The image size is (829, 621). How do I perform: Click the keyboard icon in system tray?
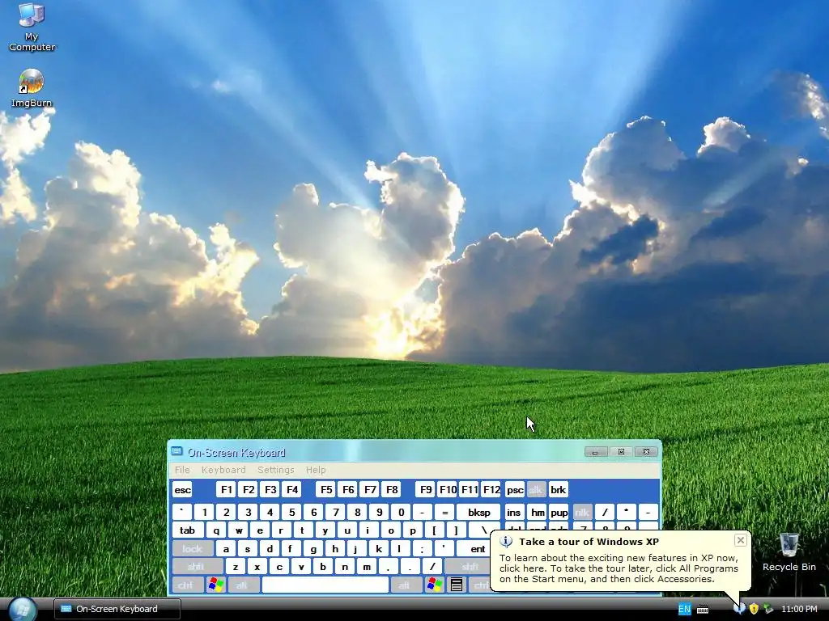(x=703, y=610)
